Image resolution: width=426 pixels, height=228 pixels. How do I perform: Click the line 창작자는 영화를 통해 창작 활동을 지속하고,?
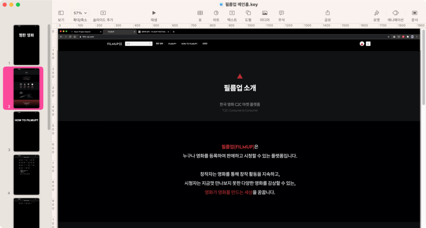point(240,174)
